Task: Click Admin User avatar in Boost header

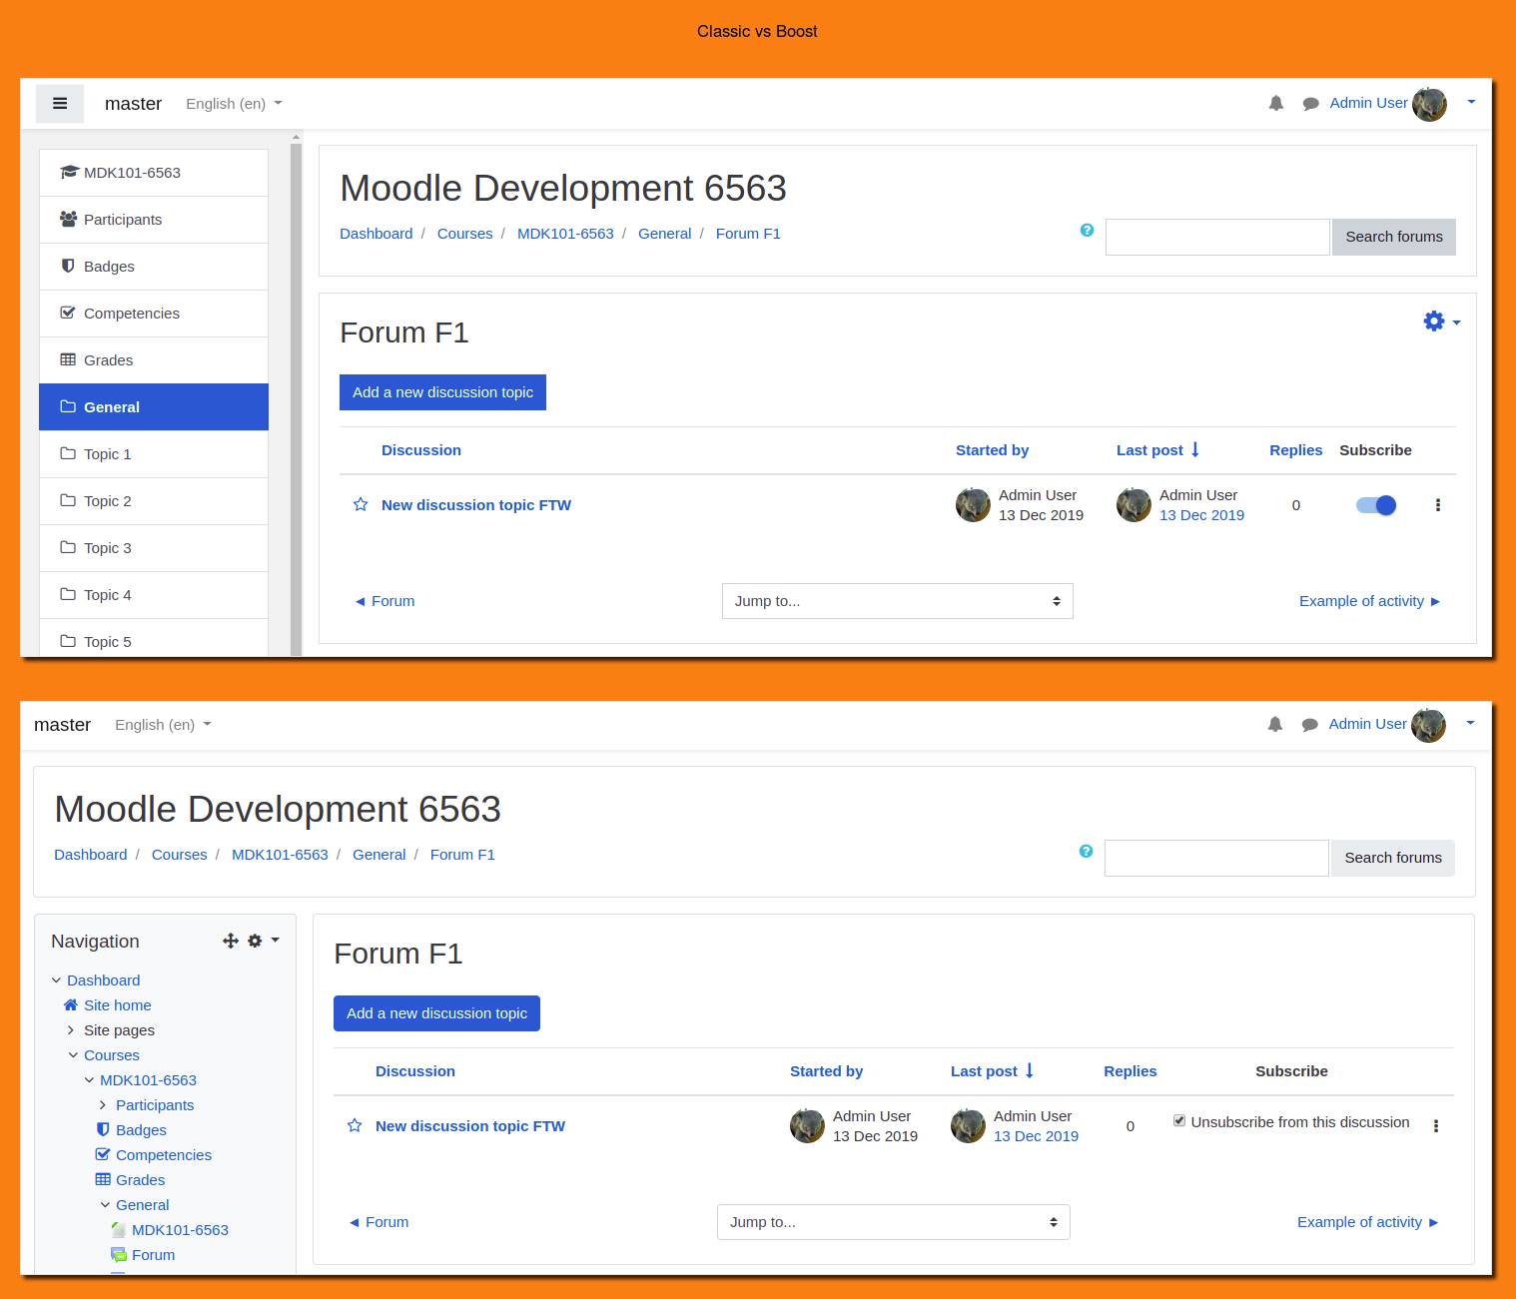Action: point(1429,104)
